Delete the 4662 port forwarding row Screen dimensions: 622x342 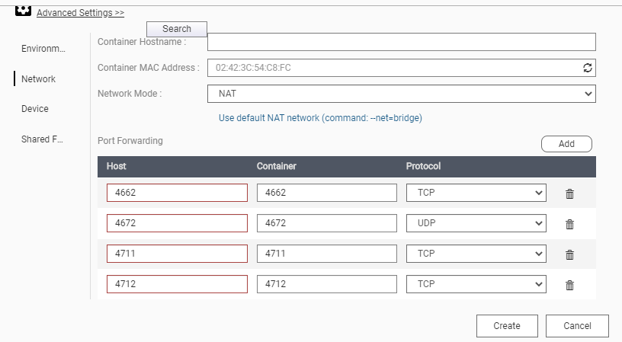569,193
